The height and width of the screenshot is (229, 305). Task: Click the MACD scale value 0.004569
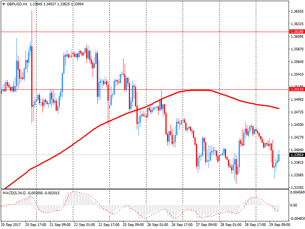(x=297, y=192)
